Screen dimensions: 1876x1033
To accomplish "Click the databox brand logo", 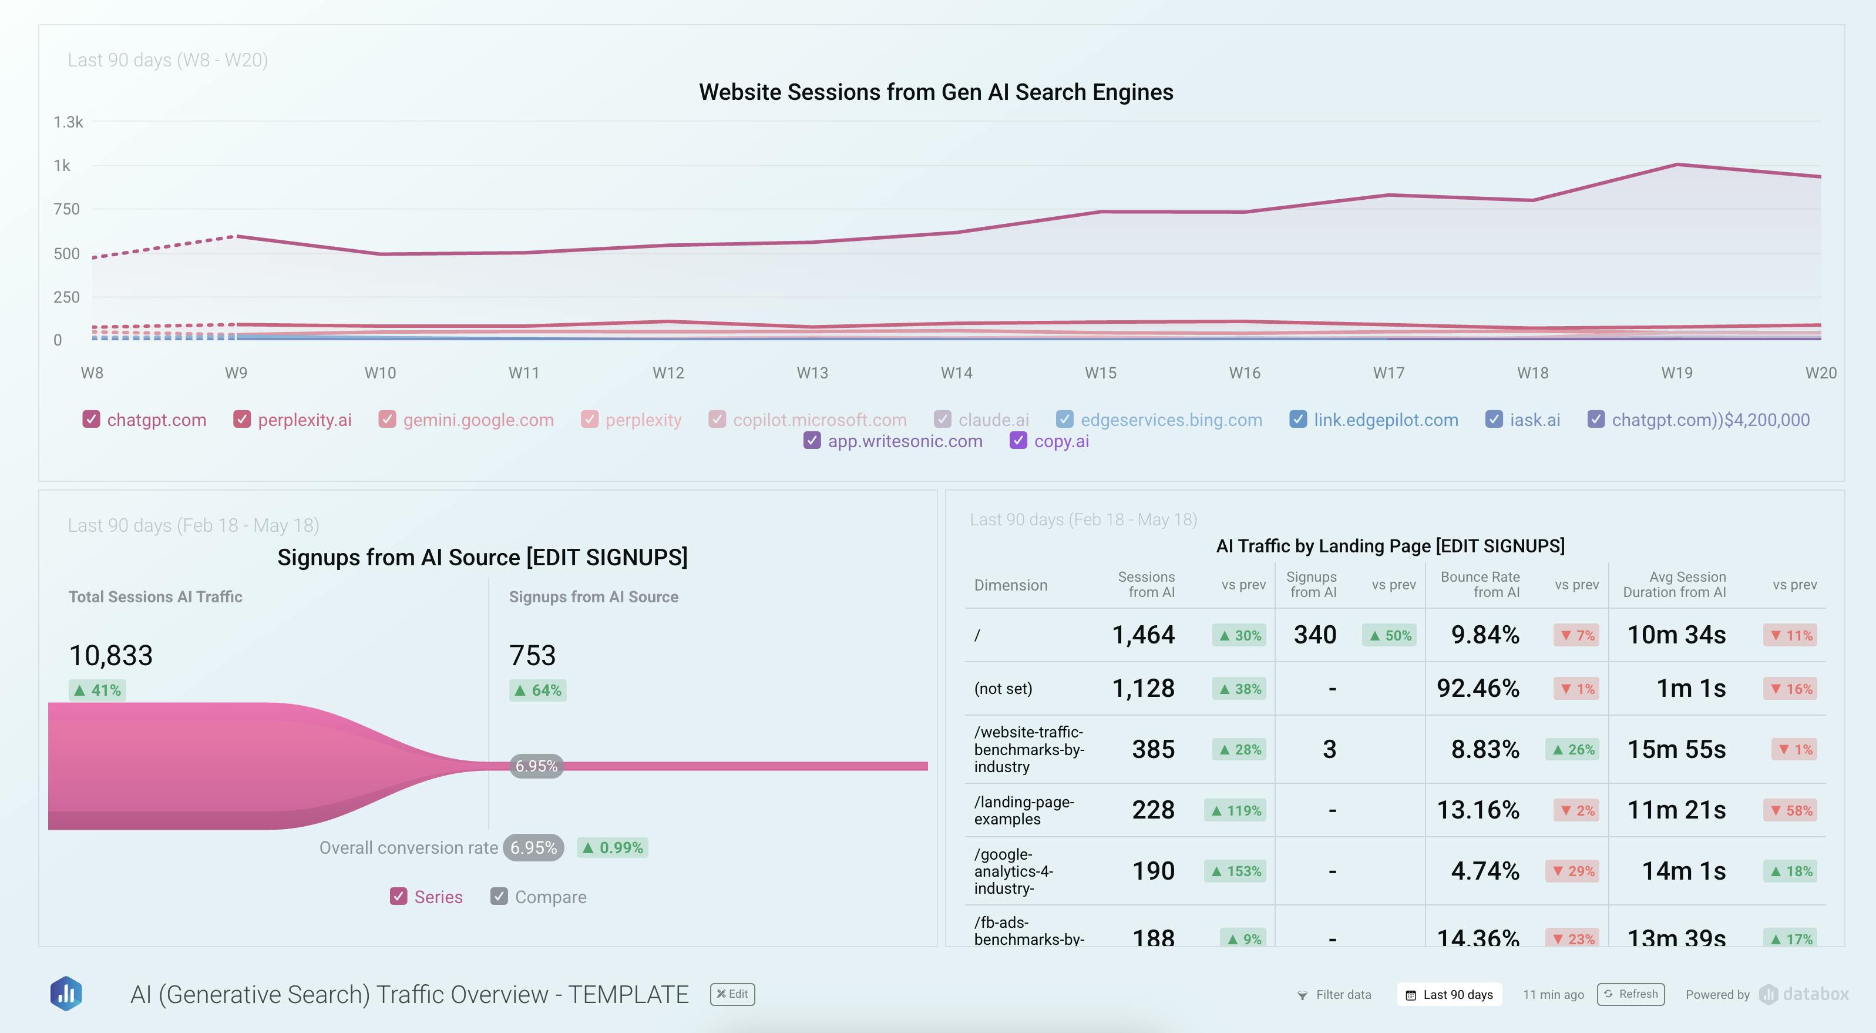I will (x=1804, y=994).
